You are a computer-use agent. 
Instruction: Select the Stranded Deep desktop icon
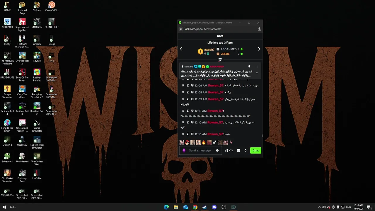click(22, 8)
